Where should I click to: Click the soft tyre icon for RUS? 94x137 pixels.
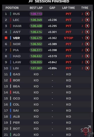pos(87,14)
